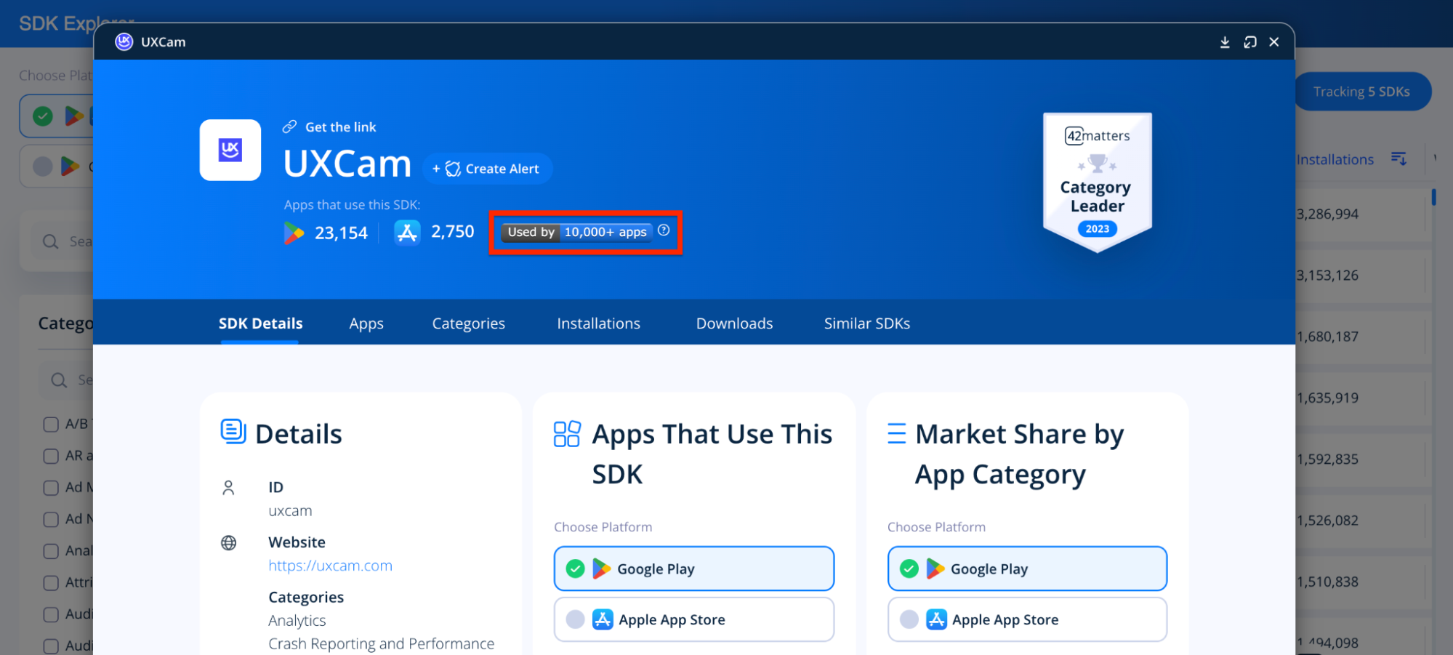Select the Installations tab

click(599, 324)
